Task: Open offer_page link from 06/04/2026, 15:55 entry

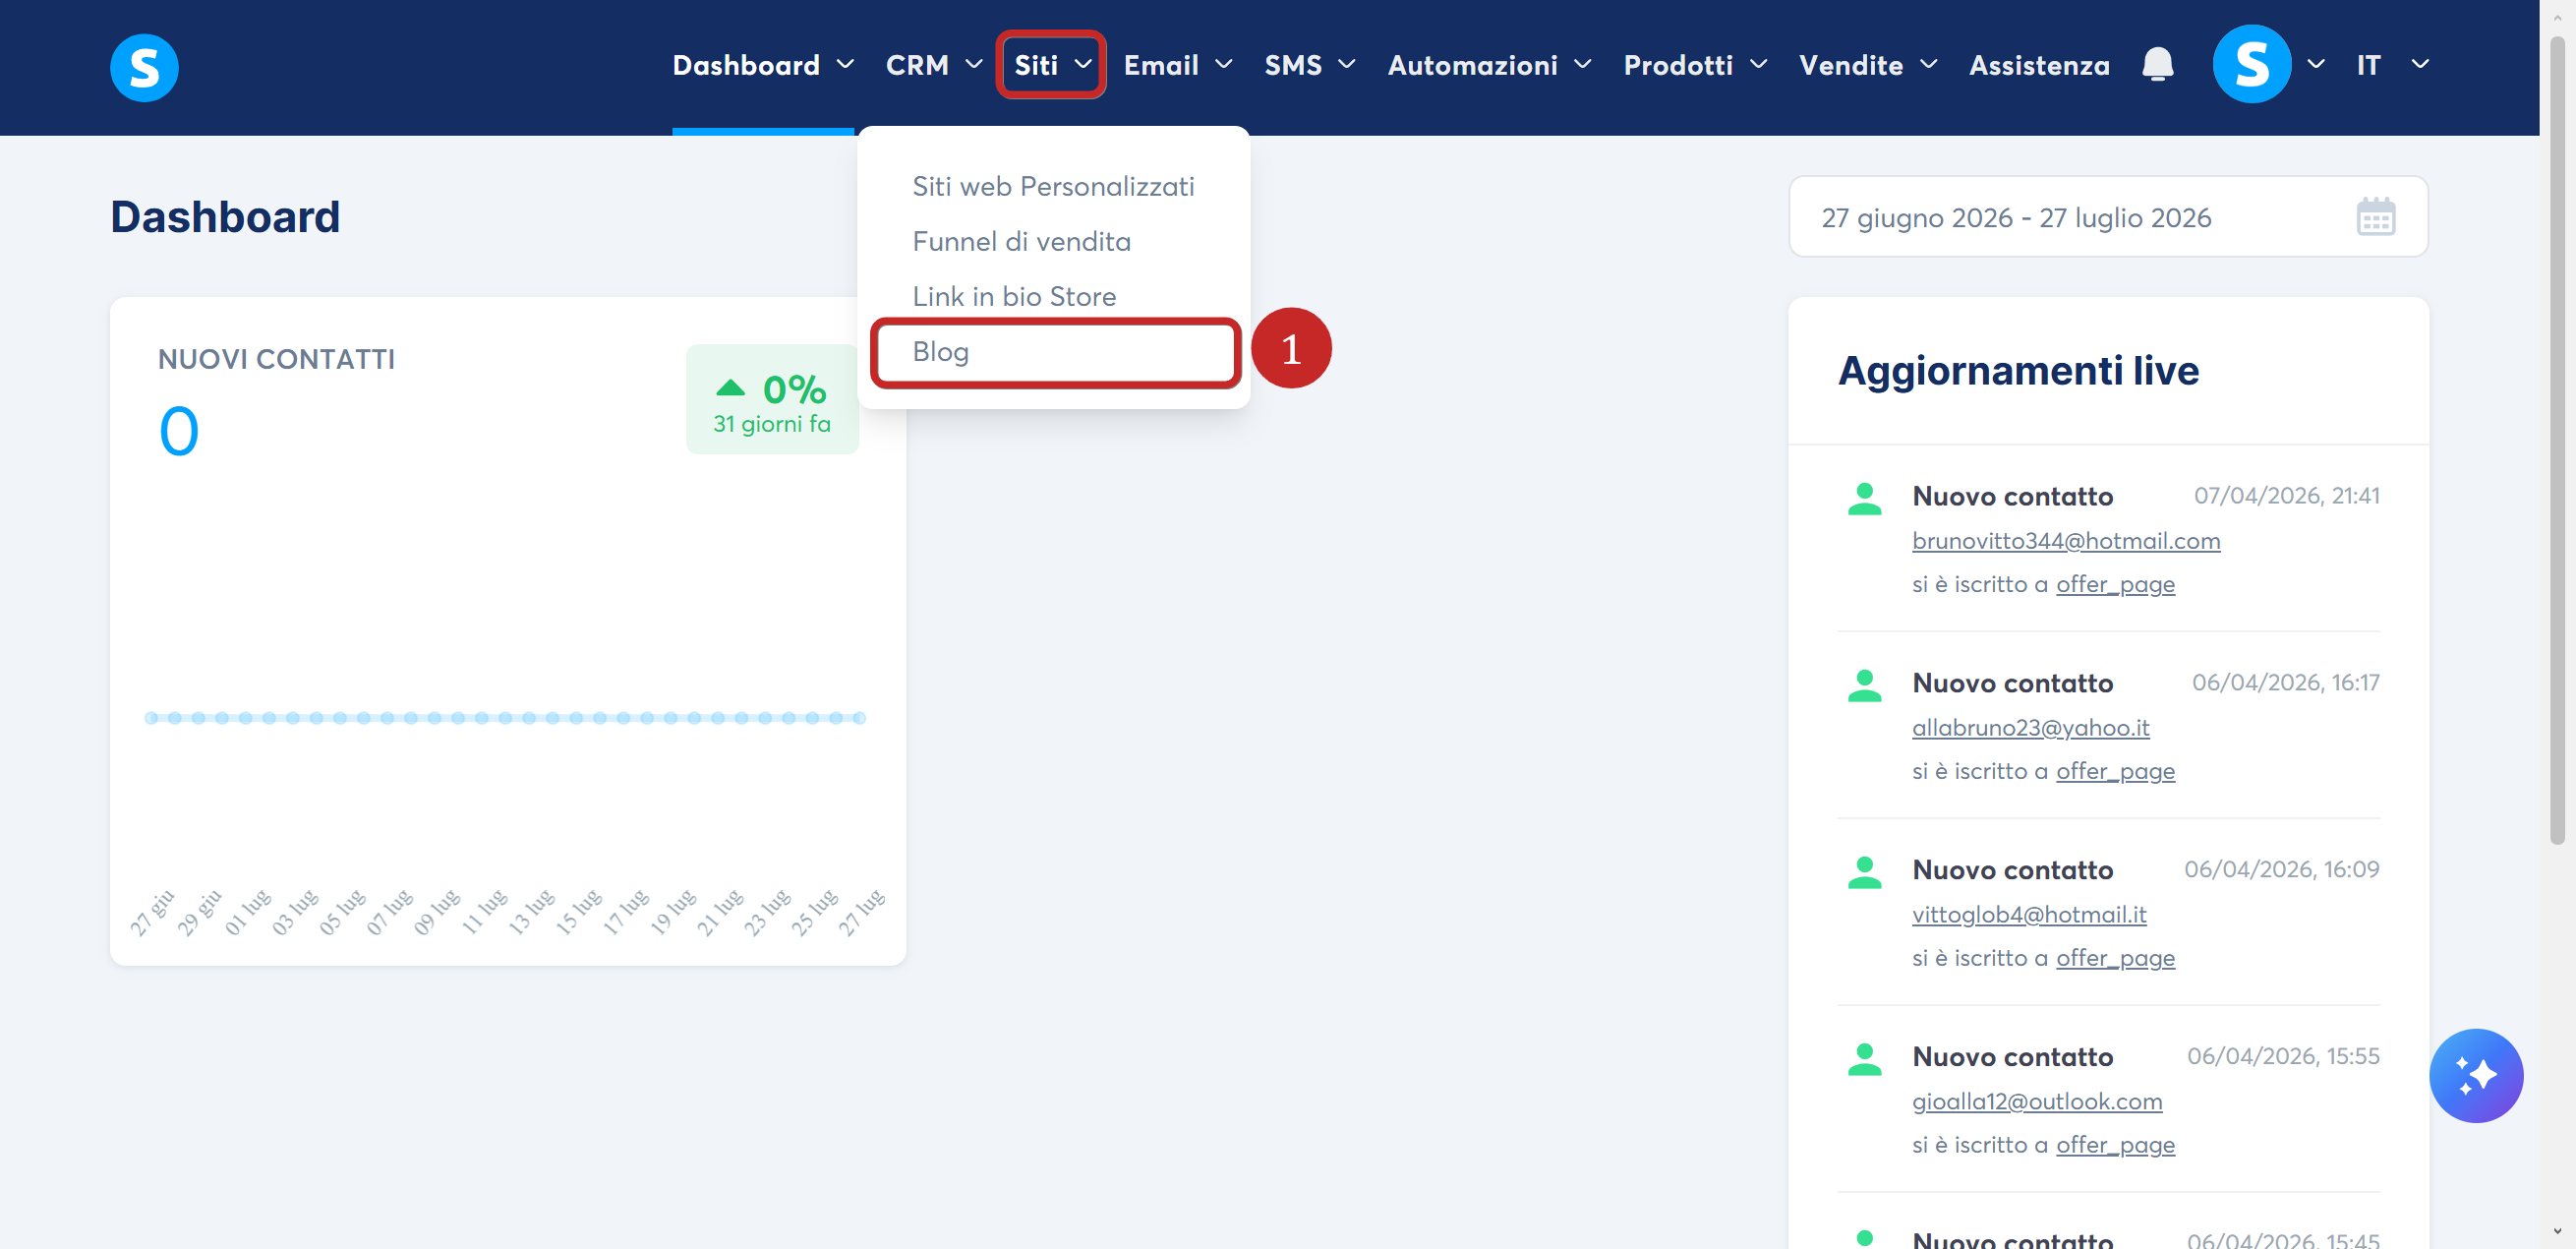Action: click(2115, 1145)
